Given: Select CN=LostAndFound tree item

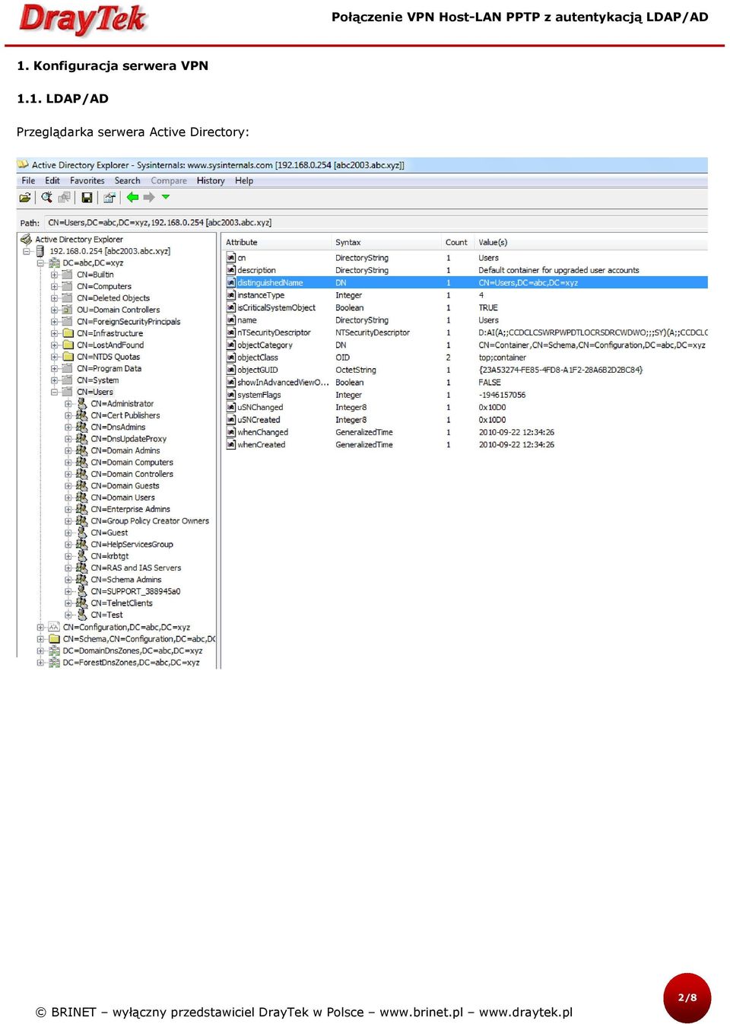Looking at the screenshot, I should (110, 345).
